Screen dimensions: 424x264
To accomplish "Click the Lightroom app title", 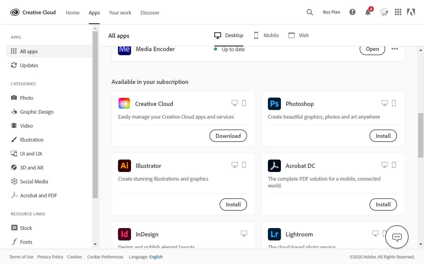I will pyautogui.click(x=299, y=234).
